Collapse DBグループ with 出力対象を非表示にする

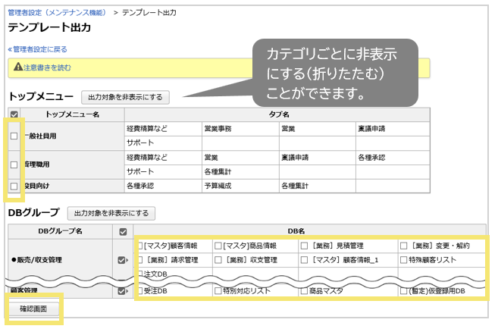tap(112, 213)
